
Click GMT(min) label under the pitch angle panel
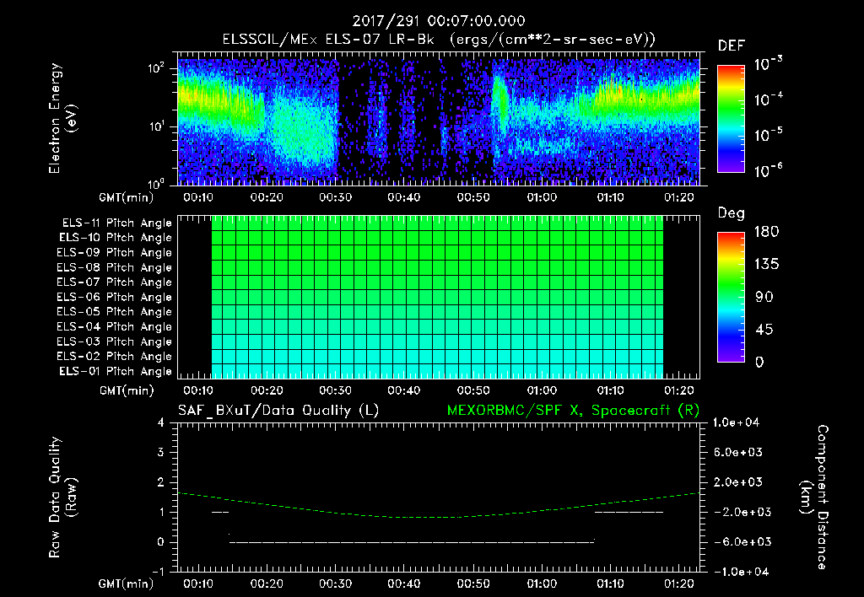(x=127, y=390)
